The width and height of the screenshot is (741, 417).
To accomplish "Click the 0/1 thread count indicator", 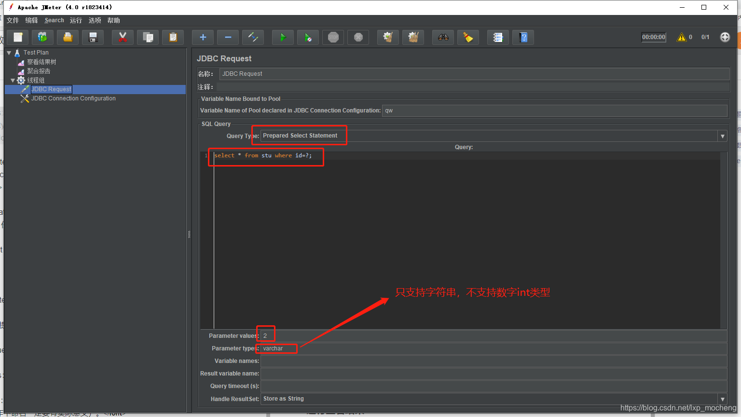I will point(705,37).
